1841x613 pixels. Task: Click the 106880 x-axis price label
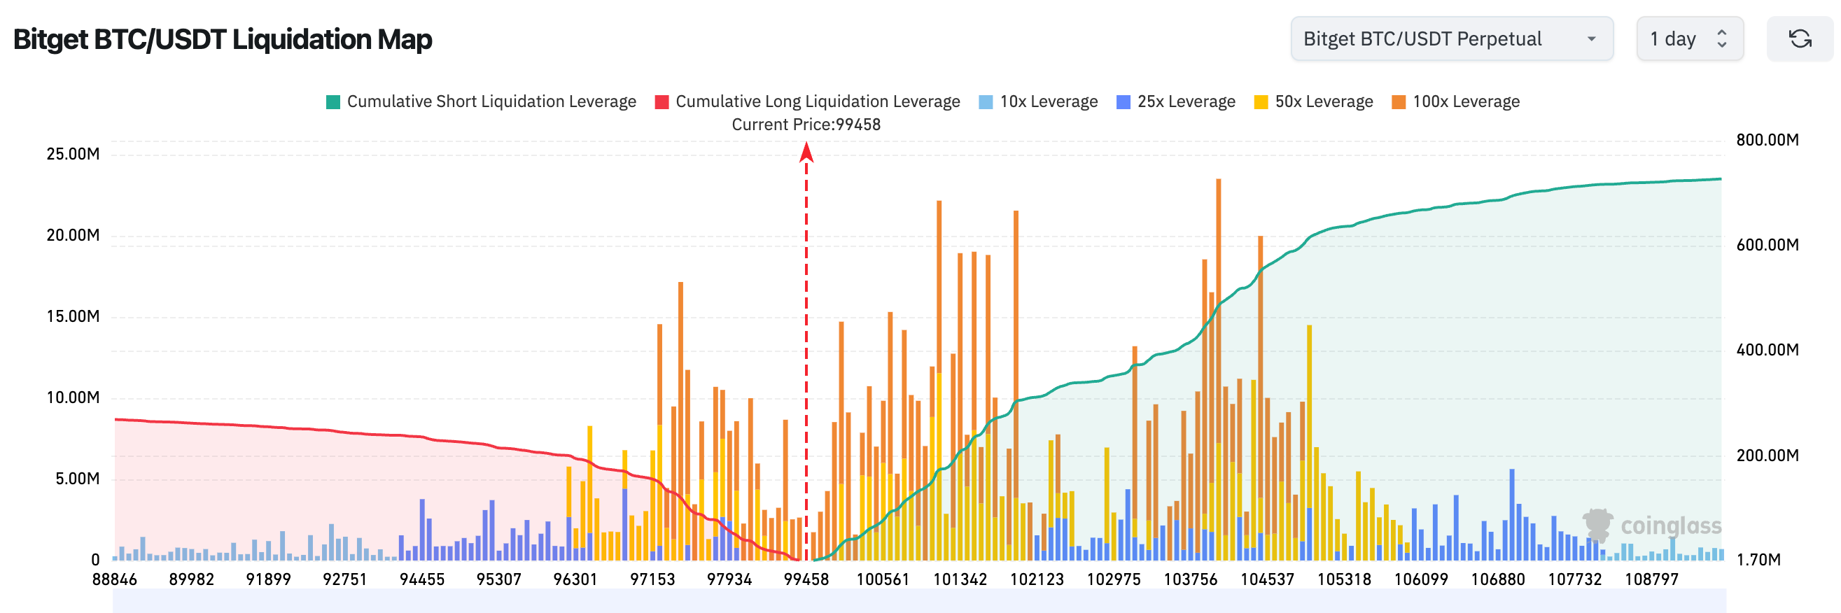click(1498, 579)
